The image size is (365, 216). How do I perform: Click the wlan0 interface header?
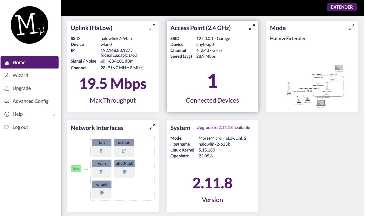102,184
